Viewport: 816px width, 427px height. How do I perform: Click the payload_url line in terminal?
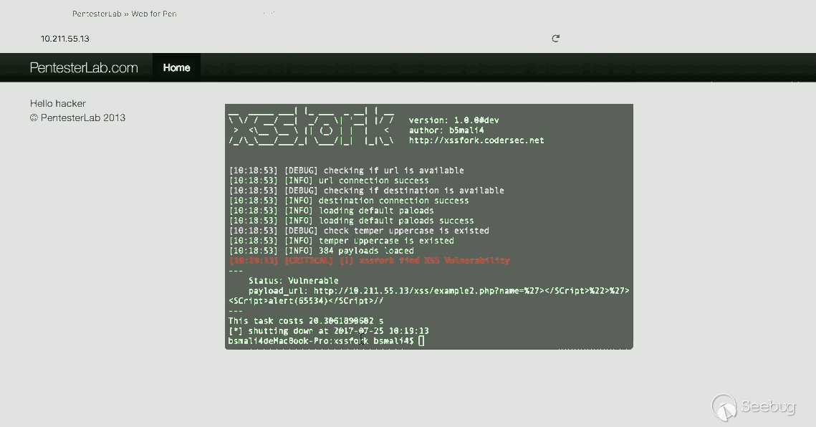tap(438, 291)
